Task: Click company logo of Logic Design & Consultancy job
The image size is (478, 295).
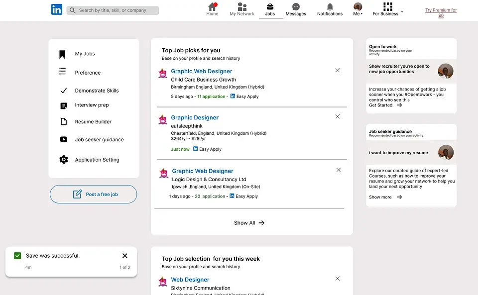Action: click(x=164, y=173)
